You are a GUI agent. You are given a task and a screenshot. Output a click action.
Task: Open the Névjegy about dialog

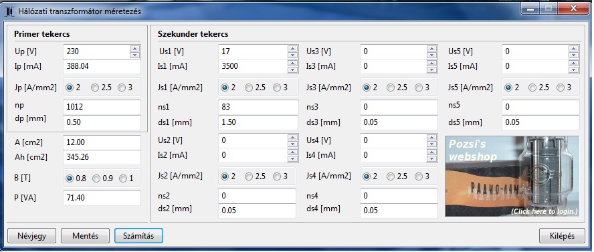point(32,236)
